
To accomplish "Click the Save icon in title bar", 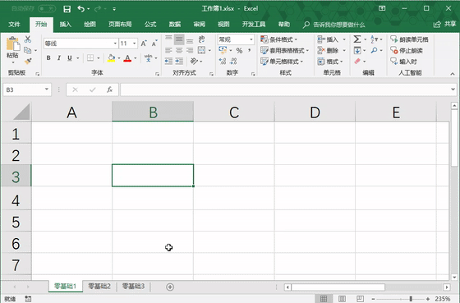I will point(67,9).
